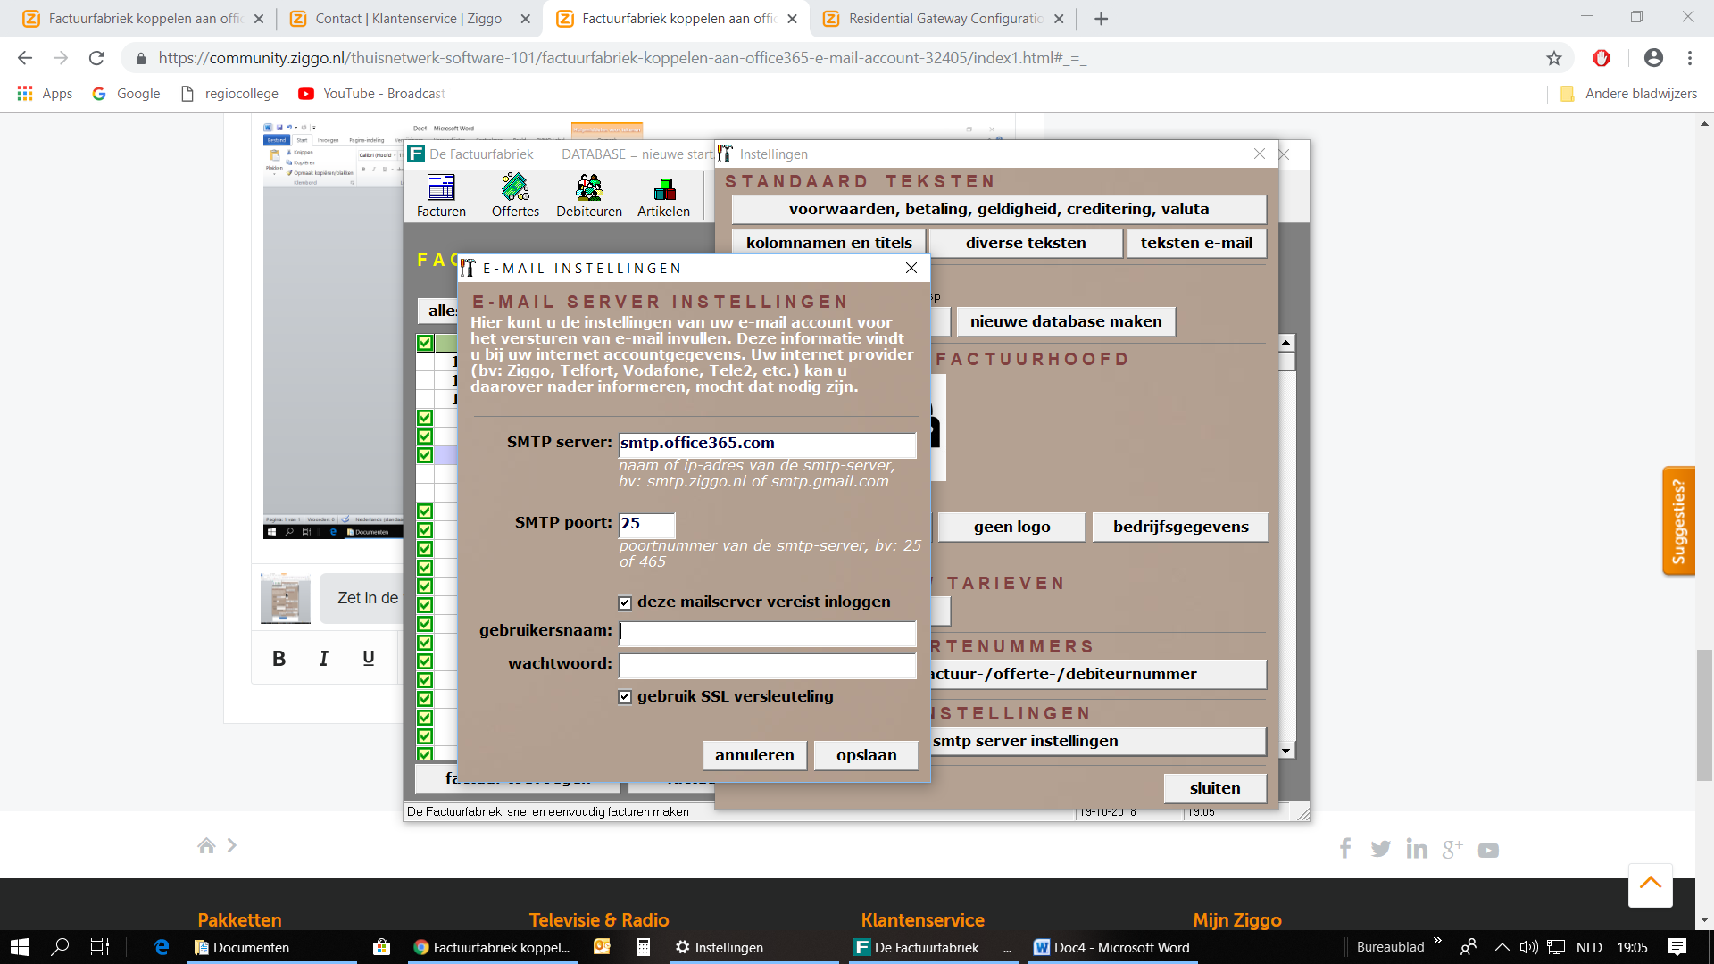Apply italic formatting in editor
Viewport: 1714px width, 964px height.
(323, 659)
